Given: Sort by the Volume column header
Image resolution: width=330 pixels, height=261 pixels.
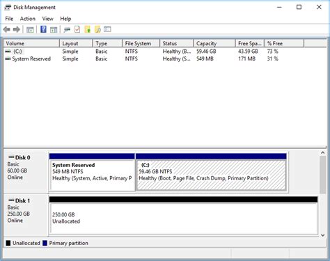Looking at the screenshot, I should [31, 43].
